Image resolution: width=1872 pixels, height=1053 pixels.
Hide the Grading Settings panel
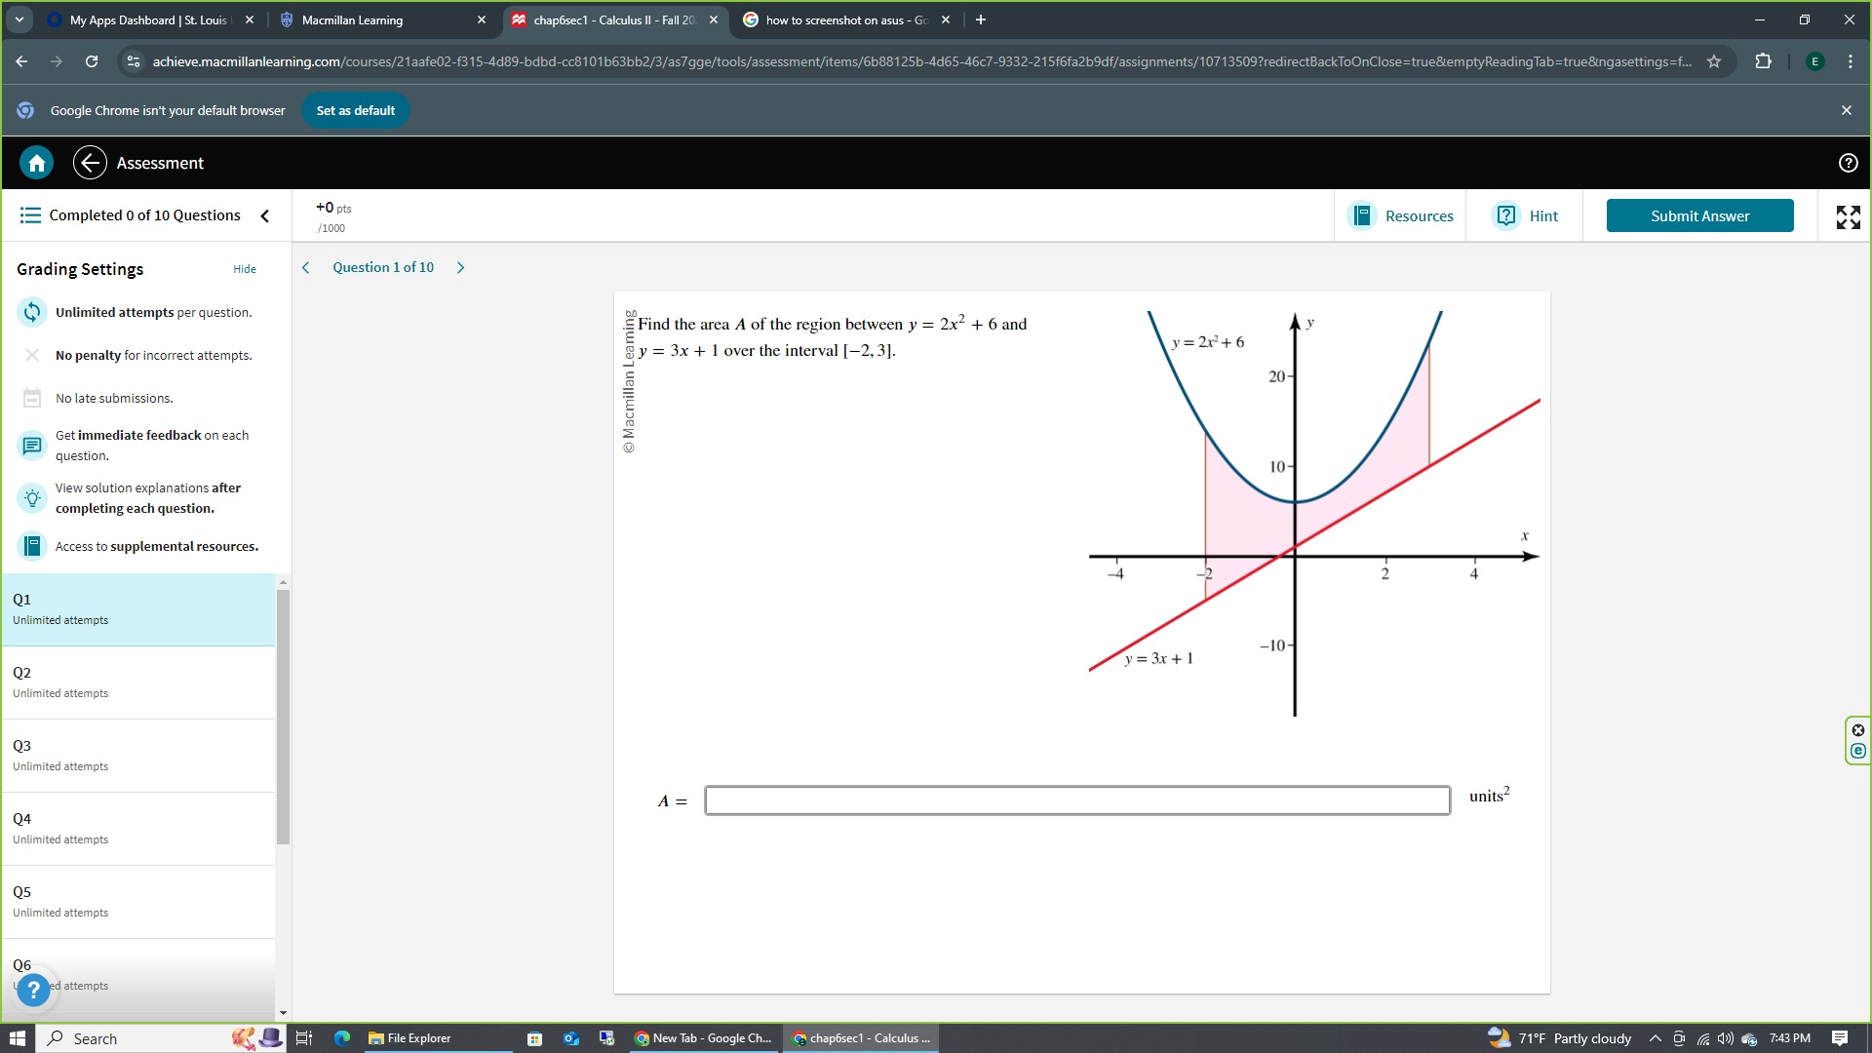245,269
